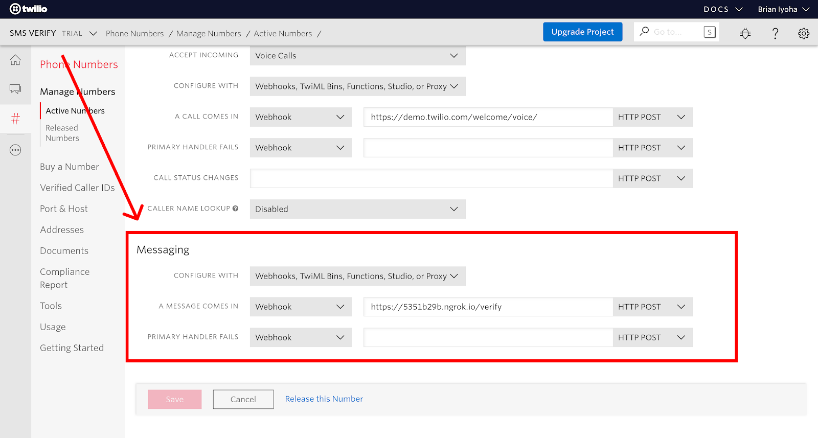Click the Upgrade Project button
This screenshot has height=438, width=818.
[x=582, y=32]
